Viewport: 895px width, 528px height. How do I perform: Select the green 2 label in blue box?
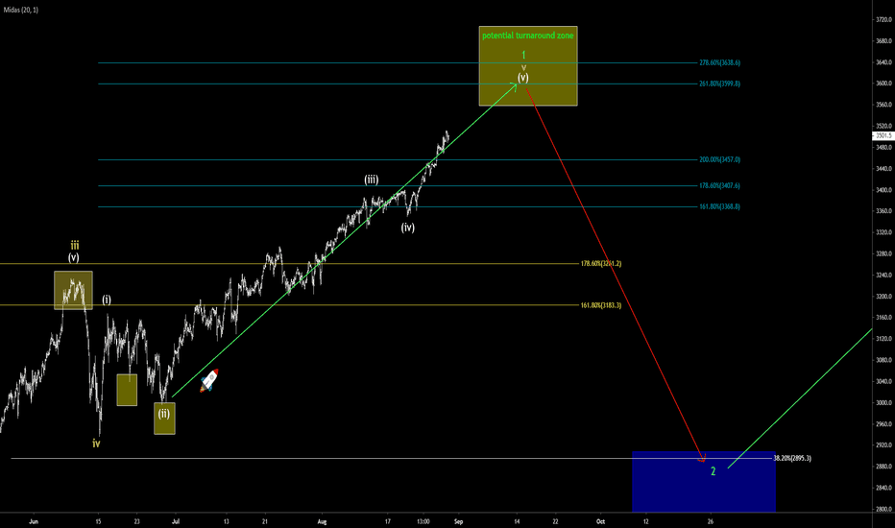713,471
